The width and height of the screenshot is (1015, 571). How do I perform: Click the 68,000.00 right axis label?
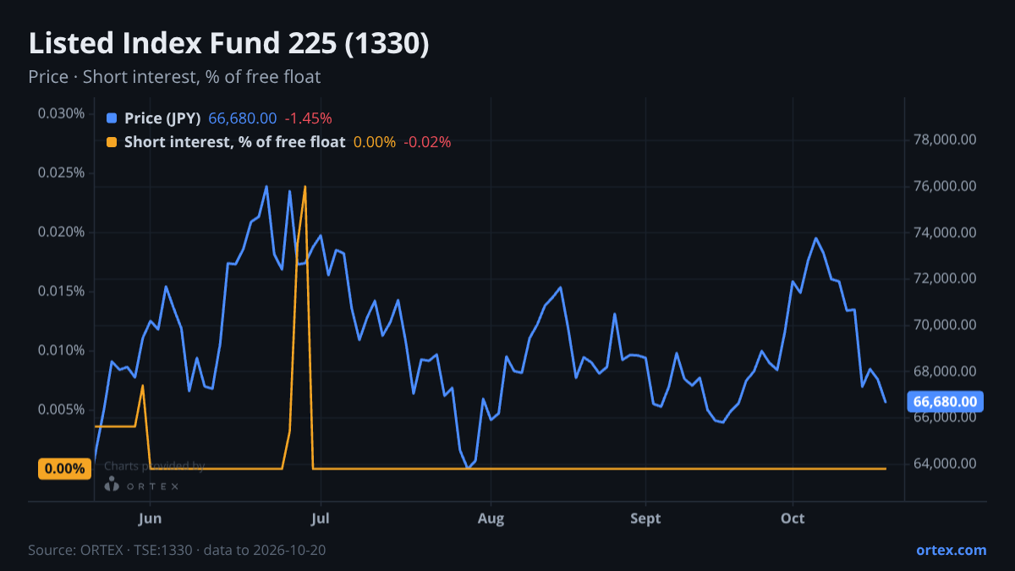[946, 371]
